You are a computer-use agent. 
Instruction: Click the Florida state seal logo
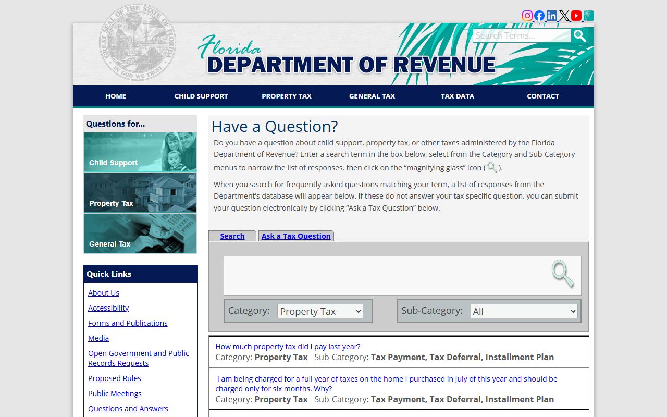pos(138,42)
